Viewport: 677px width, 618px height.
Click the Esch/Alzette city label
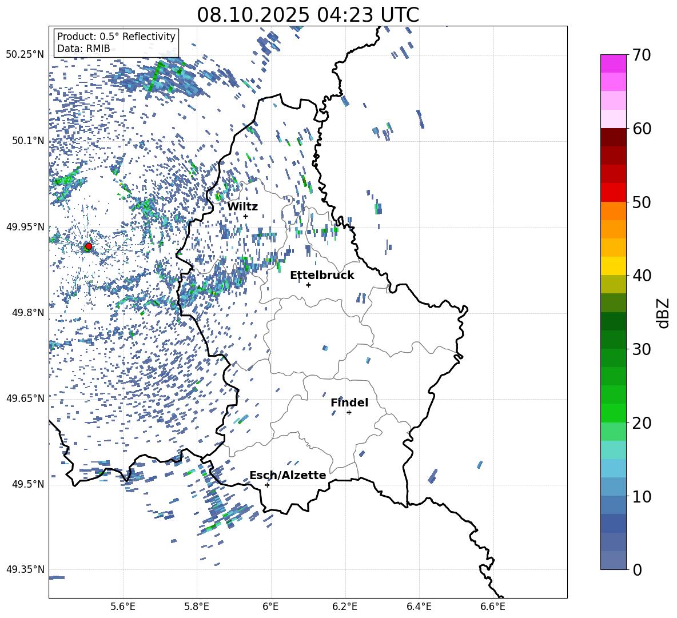click(288, 476)
